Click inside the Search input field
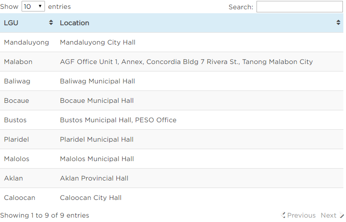This screenshot has width=346, height=222. pos(299,7)
